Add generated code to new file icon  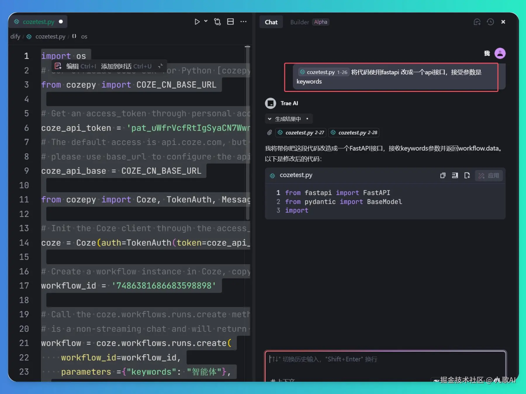coord(467,175)
